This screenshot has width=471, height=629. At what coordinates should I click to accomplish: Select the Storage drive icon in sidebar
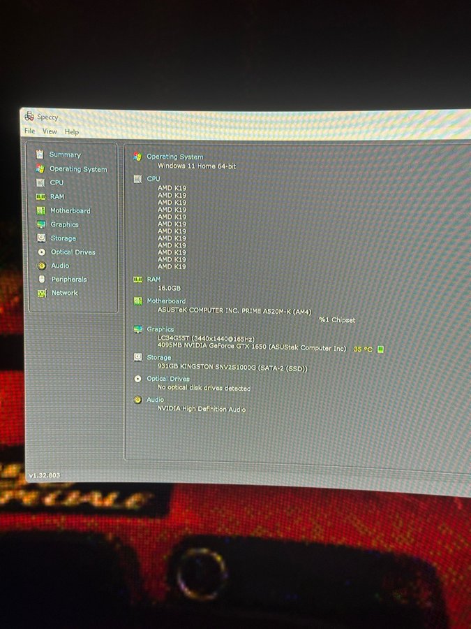(42, 238)
